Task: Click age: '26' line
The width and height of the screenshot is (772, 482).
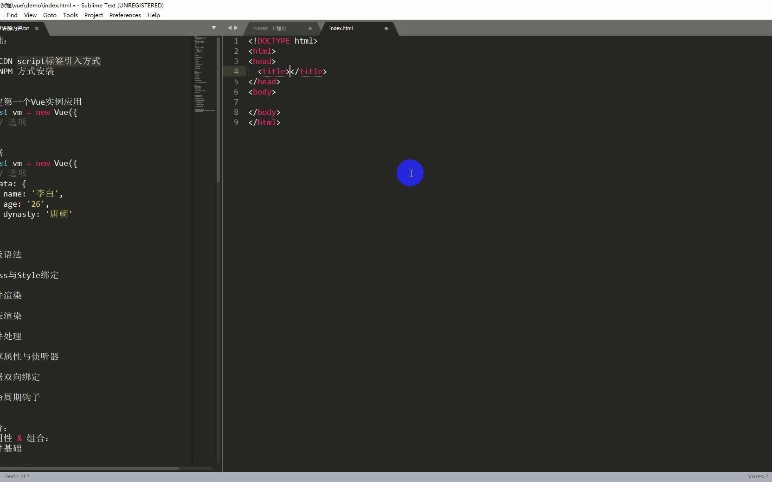Action: pyautogui.click(x=26, y=204)
